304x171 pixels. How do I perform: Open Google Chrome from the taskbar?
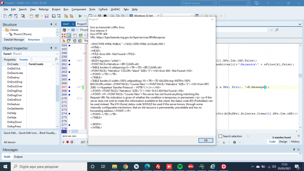point(125,167)
